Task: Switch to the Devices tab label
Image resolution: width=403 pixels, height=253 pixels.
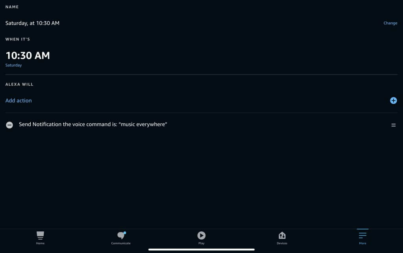Action: [282, 243]
